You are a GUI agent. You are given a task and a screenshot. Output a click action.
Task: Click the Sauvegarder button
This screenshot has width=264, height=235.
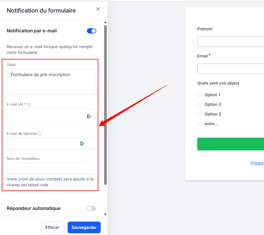point(84,227)
